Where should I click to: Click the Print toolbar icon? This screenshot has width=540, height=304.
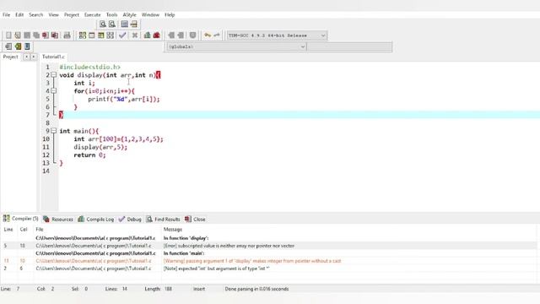67,35
